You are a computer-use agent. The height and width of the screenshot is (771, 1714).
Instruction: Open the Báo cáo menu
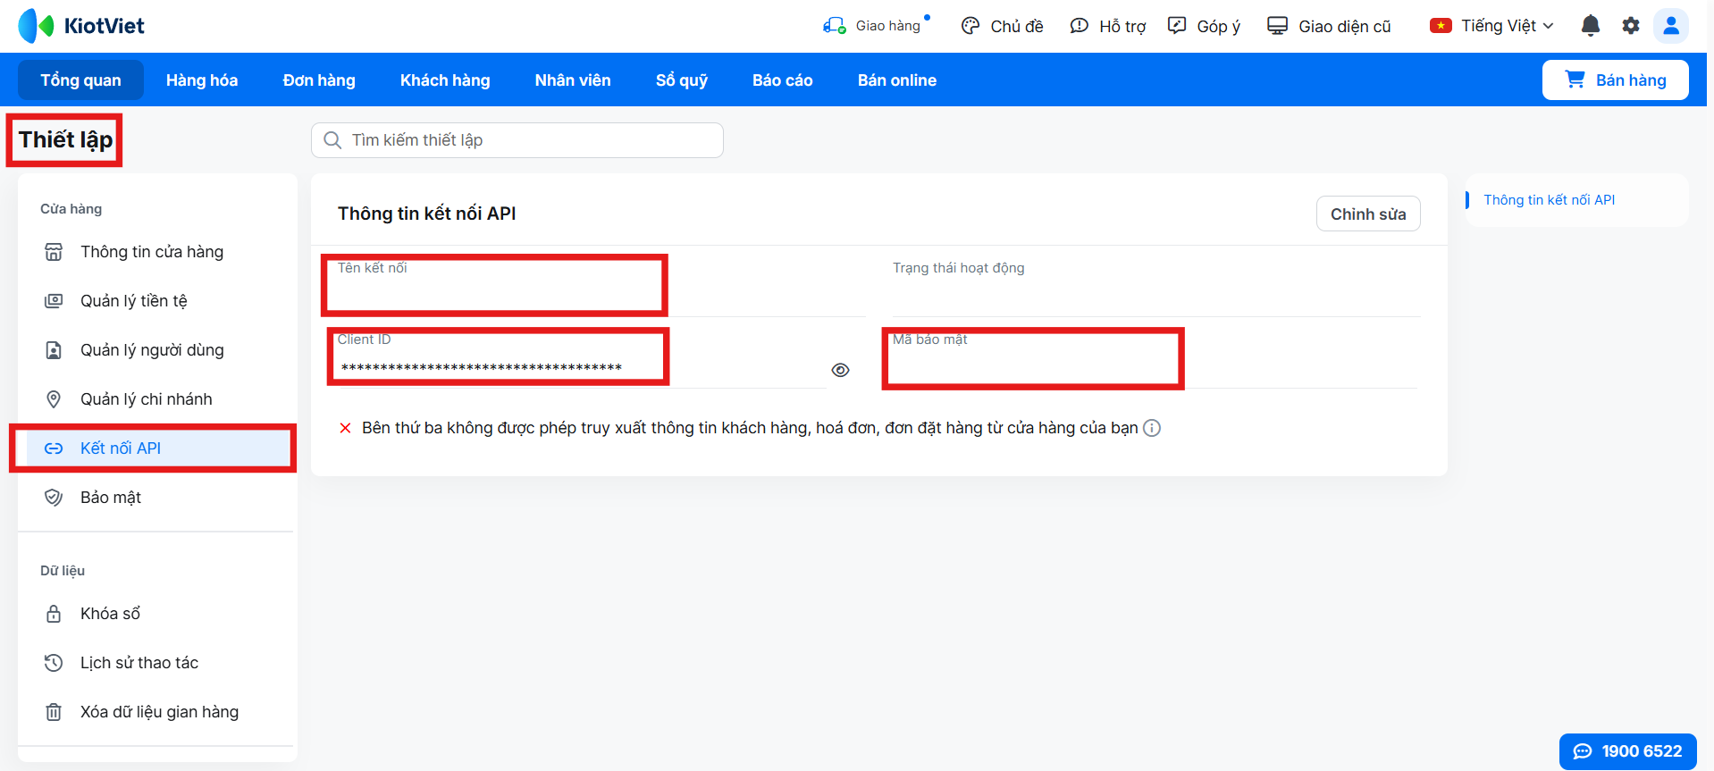tap(783, 80)
